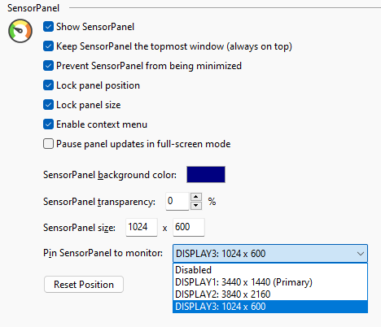Image resolution: width=381 pixels, height=327 pixels.
Task: Disable Prevent SensorPanel from being minimized
Action: (x=48, y=66)
